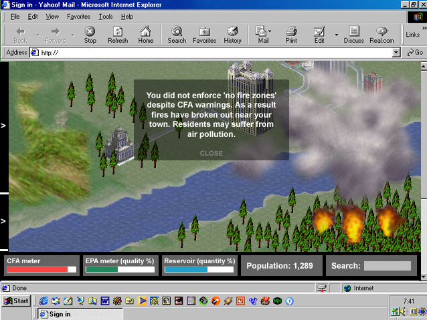Reload the page using Refresh

pos(118,35)
